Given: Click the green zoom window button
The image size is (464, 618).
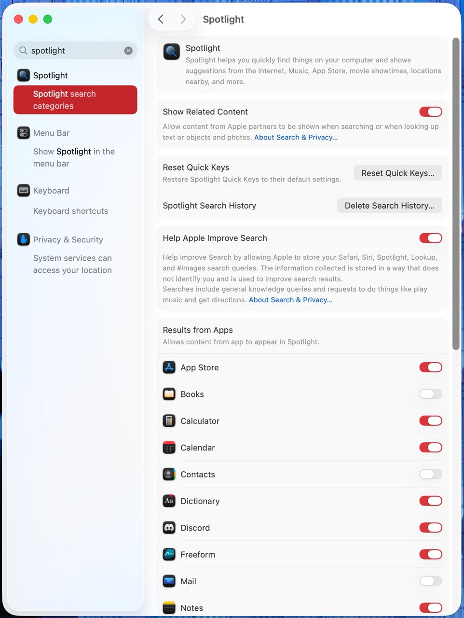Looking at the screenshot, I should 48,19.
